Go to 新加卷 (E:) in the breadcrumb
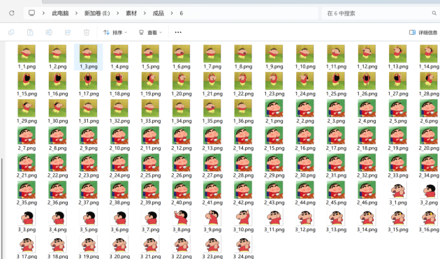 [97, 13]
